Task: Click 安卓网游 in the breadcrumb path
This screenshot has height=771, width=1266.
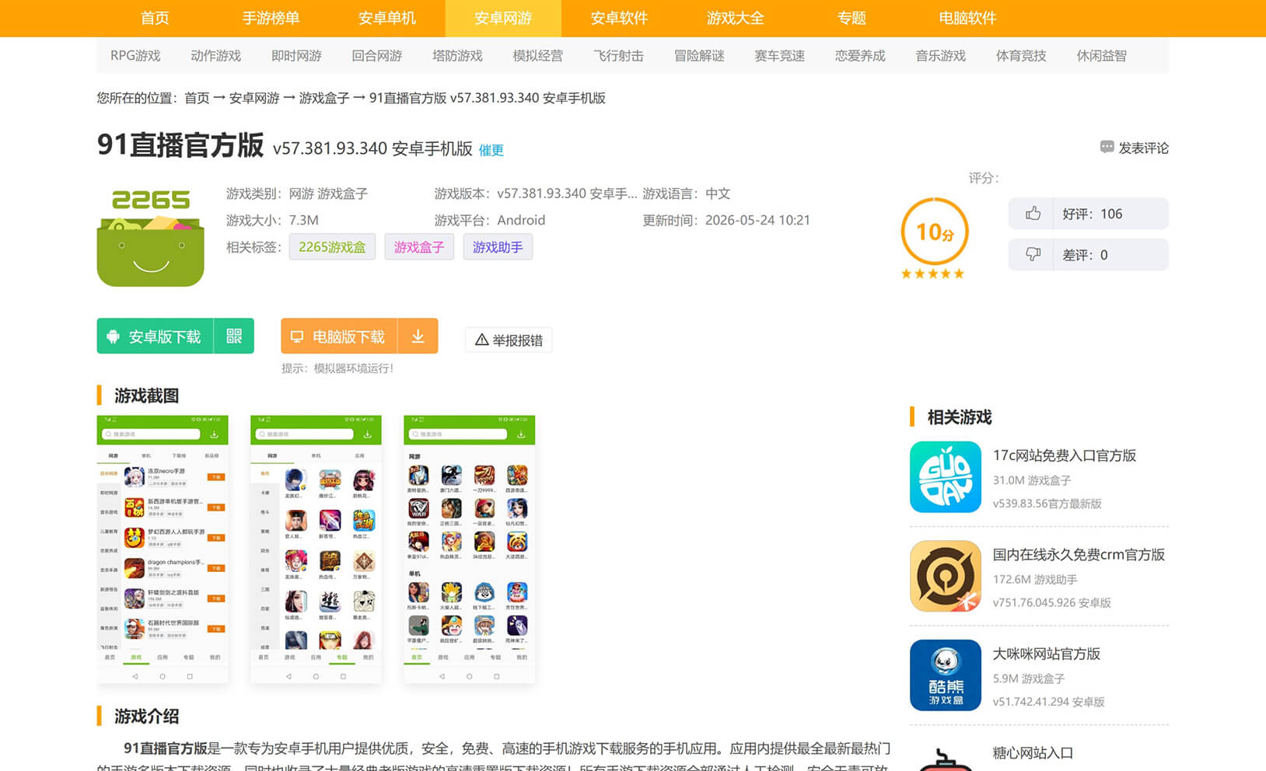Action: 254,98
